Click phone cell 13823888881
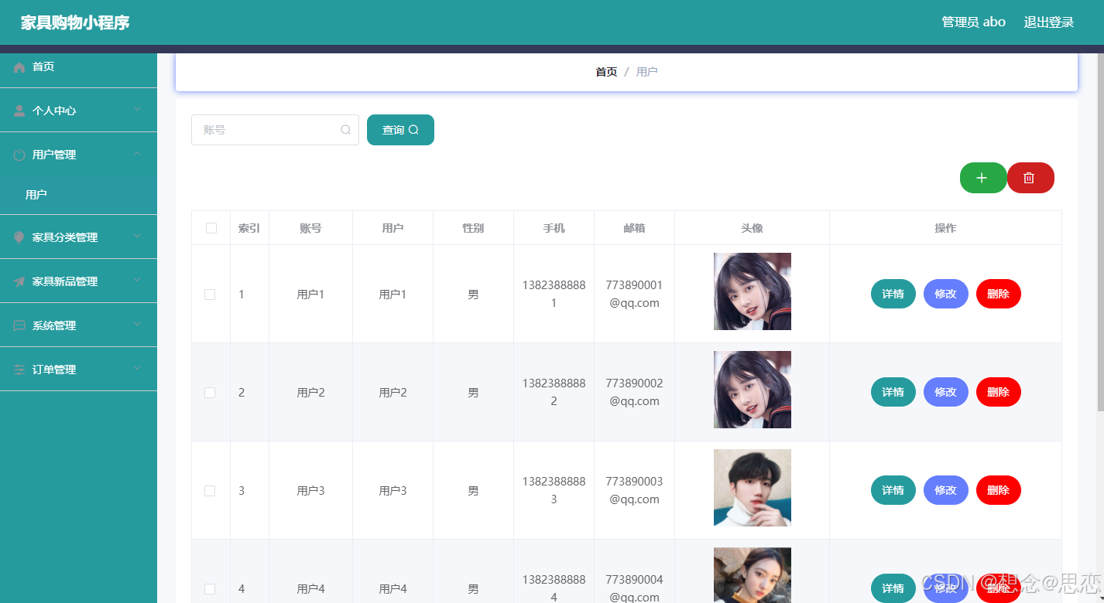Viewport: 1104px width, 603px height. pos(554,294)
